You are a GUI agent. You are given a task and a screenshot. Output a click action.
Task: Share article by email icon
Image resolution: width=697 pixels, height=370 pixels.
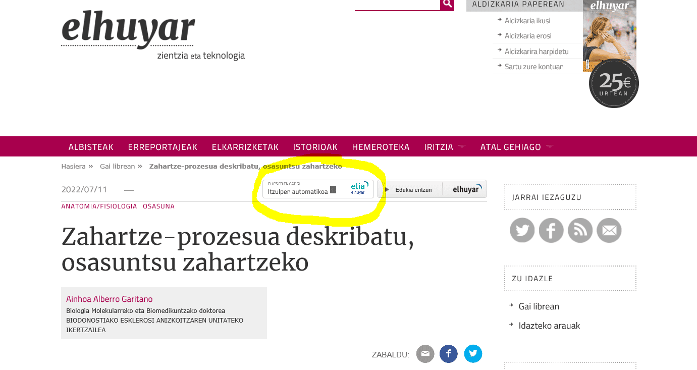coord(425,354)
